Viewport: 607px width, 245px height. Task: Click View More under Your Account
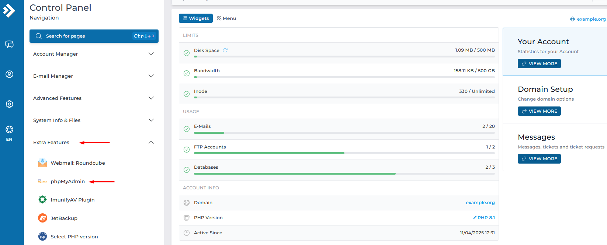click(539, 64)
